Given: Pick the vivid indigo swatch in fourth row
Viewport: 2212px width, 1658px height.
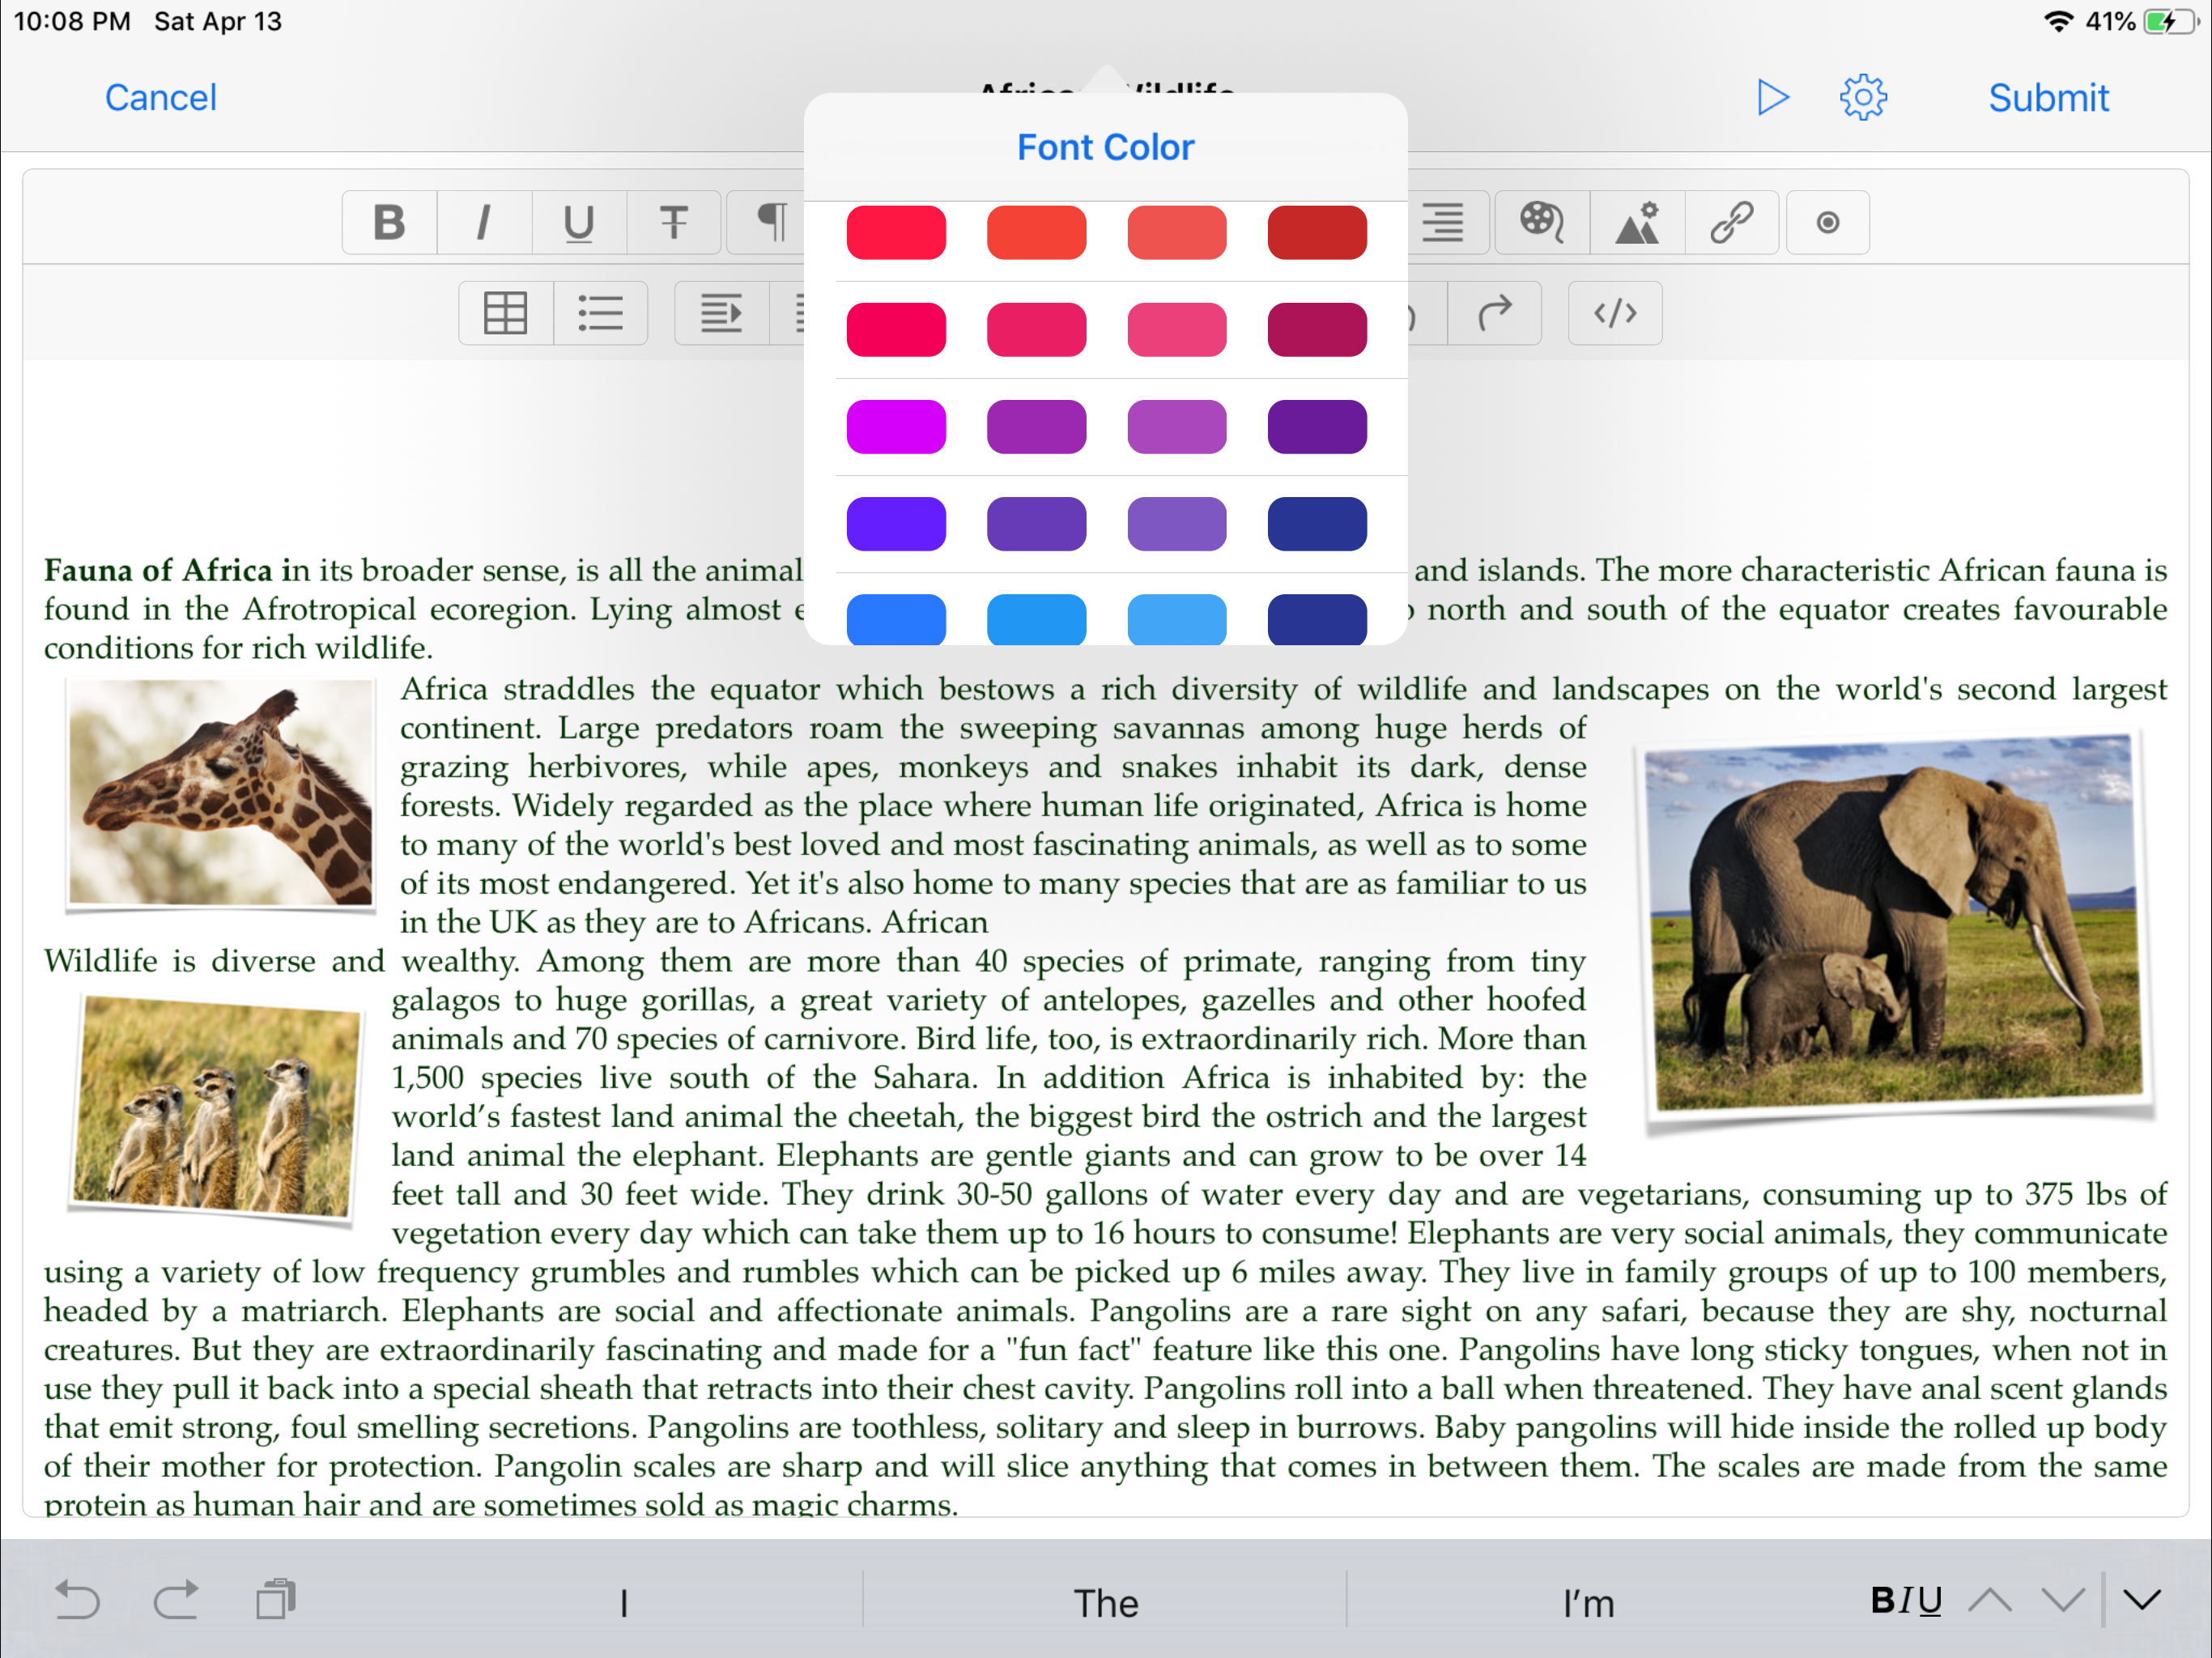Looking at the screenshot, I should coord(896,524).
